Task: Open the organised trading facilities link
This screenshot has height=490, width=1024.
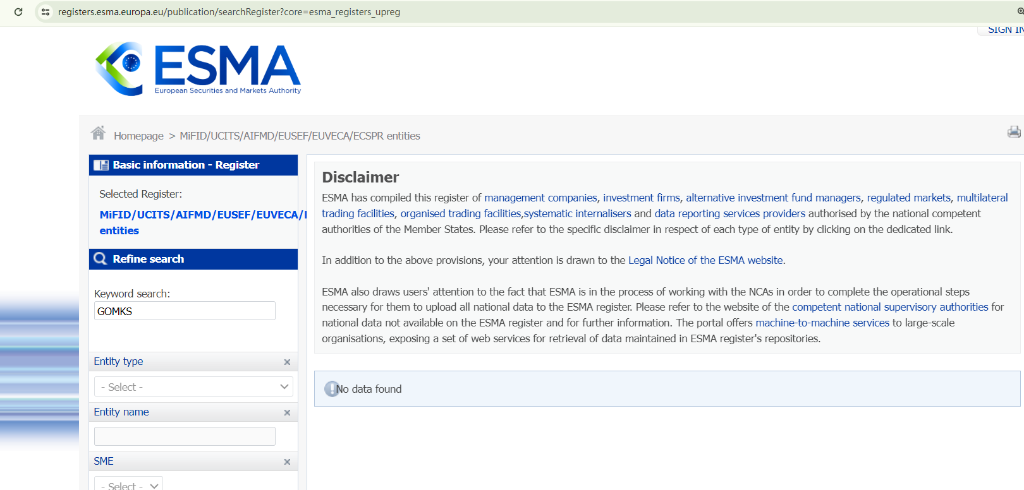Action: [461, 213]
